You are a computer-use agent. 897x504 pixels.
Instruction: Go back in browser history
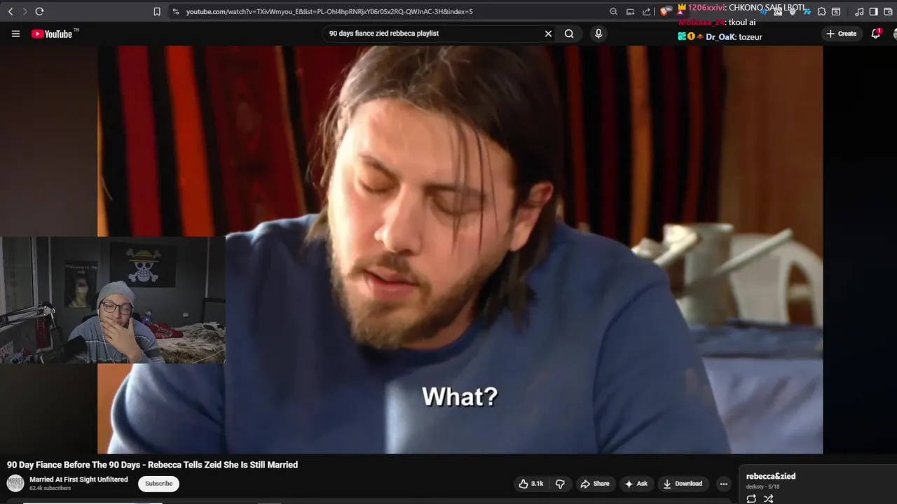pyautogui.click(x=11, y=11)
